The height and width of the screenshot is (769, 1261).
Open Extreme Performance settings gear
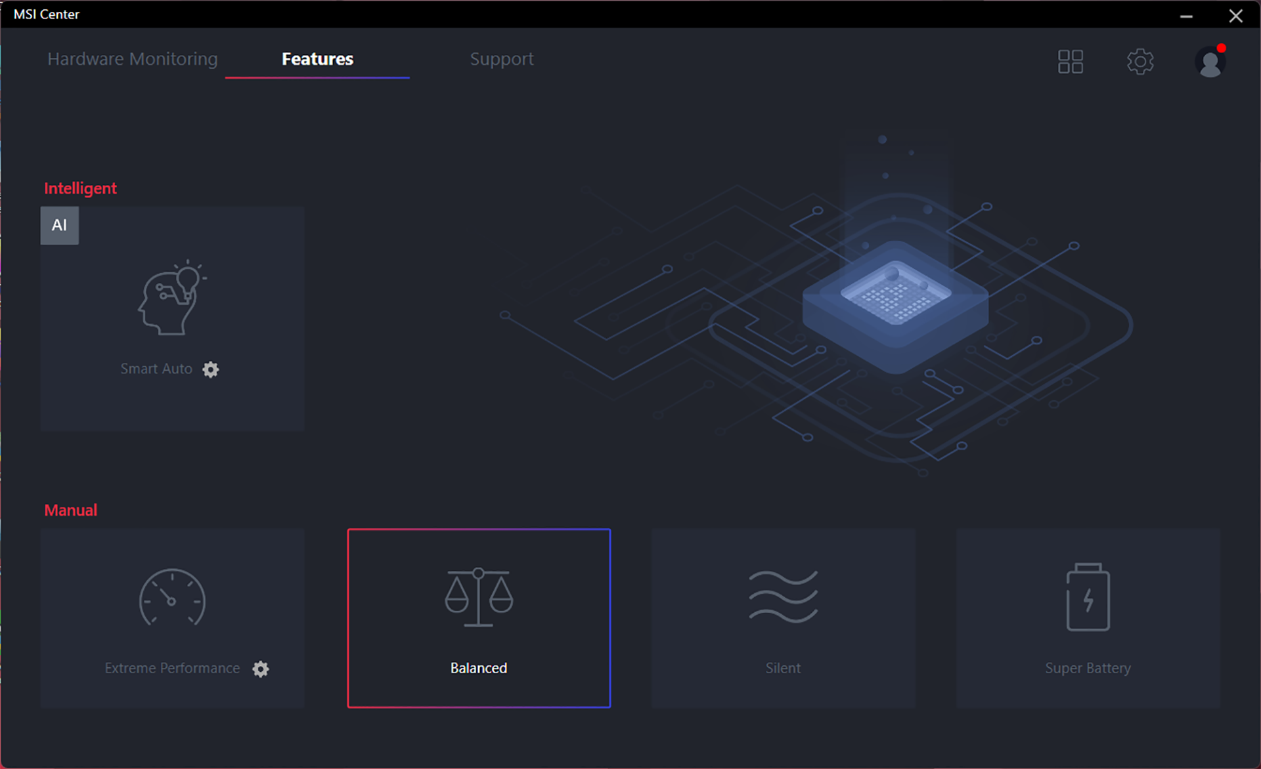coord(261,669)
